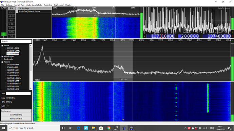The width and height of the screenshot is (234, 131).
Task: Select the I/Q demodulator mode
Action: click(x=12, y=36)
